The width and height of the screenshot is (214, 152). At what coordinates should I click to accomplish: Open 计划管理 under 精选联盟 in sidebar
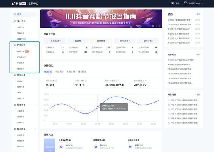[21, 135]
